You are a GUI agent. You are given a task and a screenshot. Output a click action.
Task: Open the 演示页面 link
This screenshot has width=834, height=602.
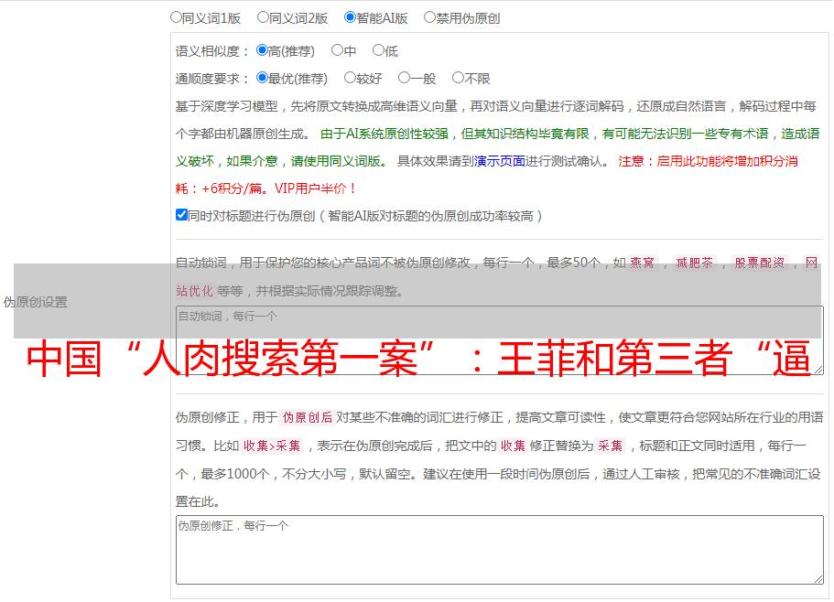click(500, 161)
